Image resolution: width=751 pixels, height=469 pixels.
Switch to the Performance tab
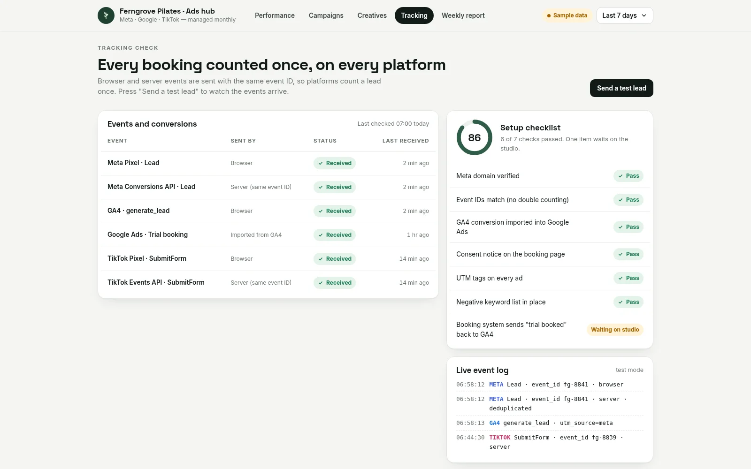coord(275,15)
